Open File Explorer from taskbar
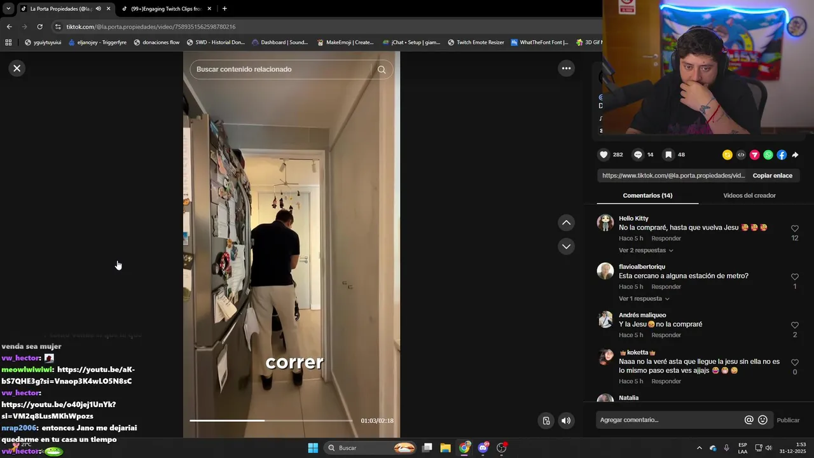This screenshot has height=458, width=814. tap(446, 448)
